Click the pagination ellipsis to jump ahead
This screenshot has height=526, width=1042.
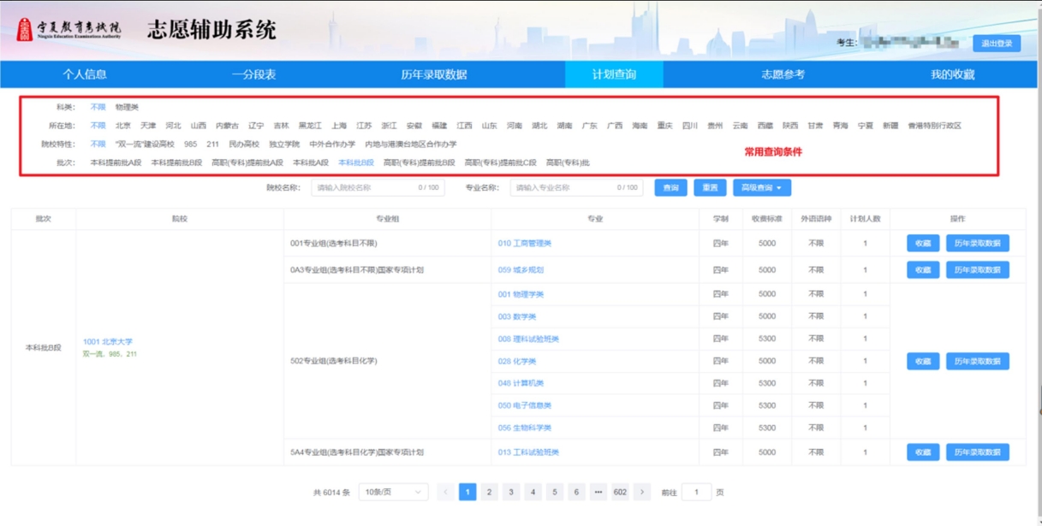tap(598, 492)
